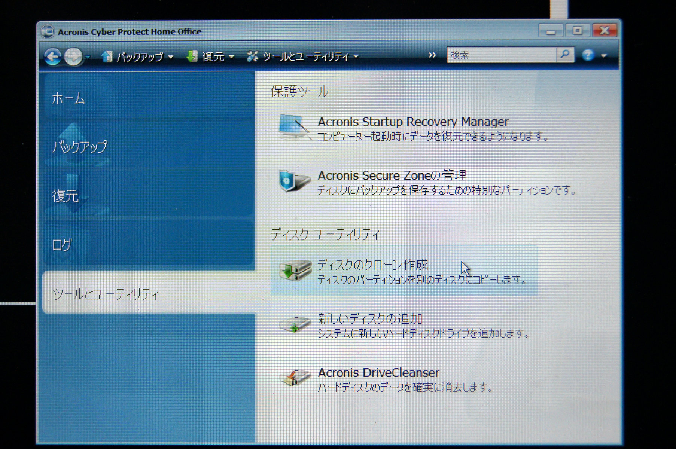The height and width of the screenshot is (449, 676).
Task: Expand the ツールとユーティリティ dropdown arrow
Action: (356, 57)
